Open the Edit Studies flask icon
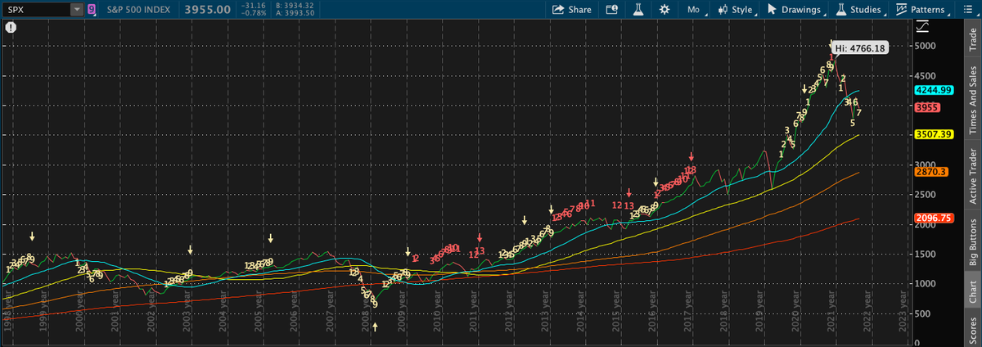Image resolution: width=982 pixels, height=347 pixels. coord(637,10)
